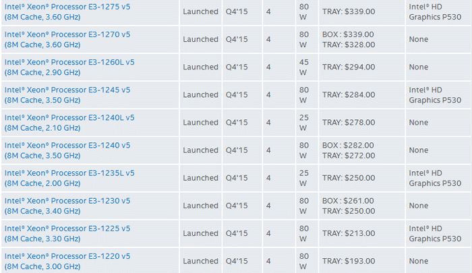Select the TRAY: $278.00 price cell
Viewport: 472px width, 273px height.
tap(362, 123)
